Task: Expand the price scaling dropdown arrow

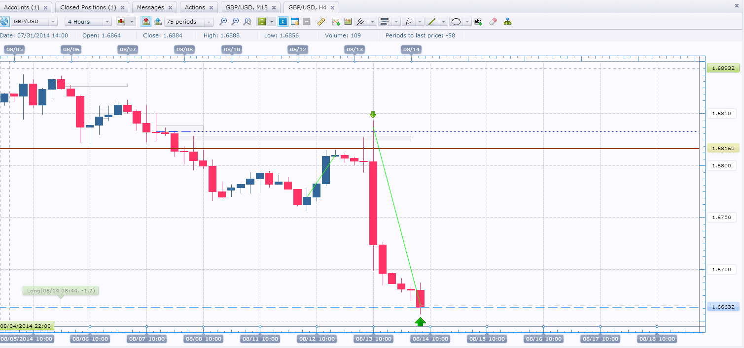Action: 272,22
